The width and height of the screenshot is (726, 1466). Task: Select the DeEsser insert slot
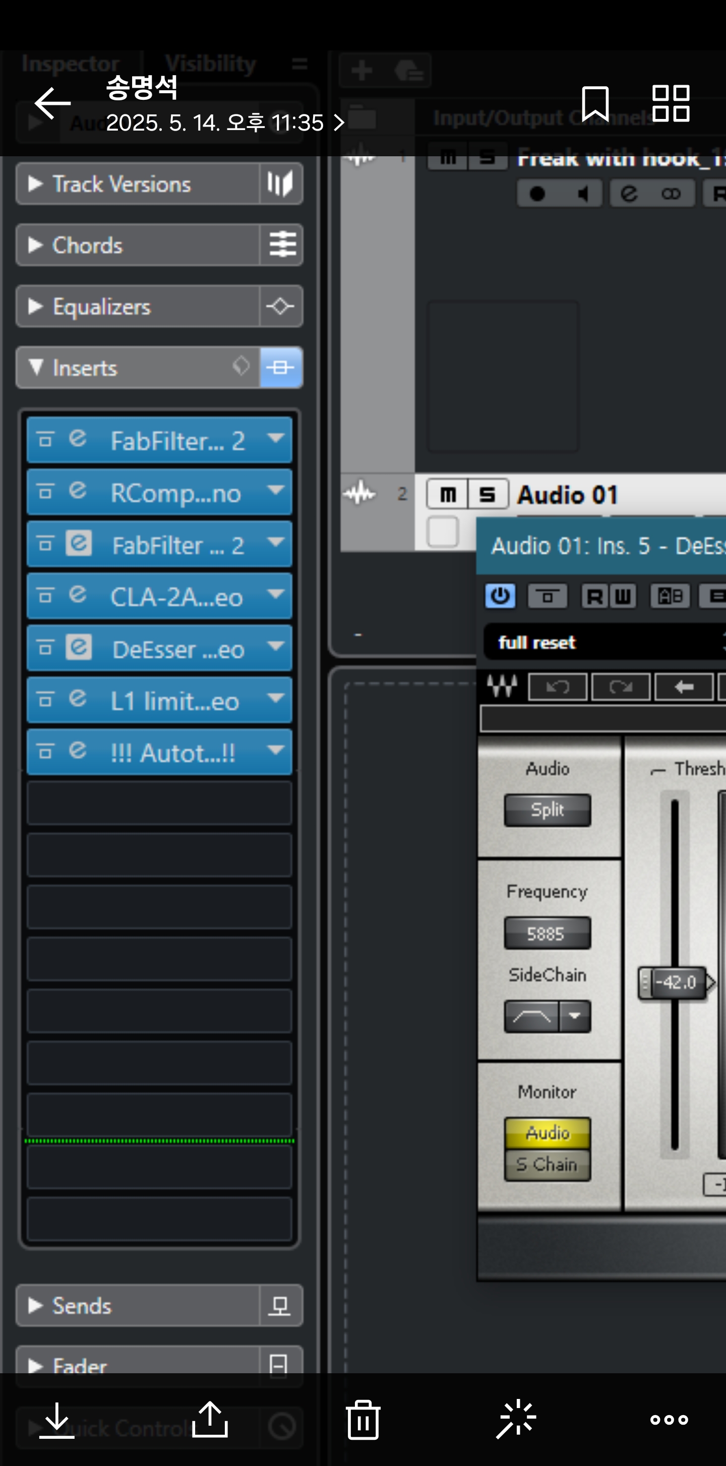click(159, 649)
